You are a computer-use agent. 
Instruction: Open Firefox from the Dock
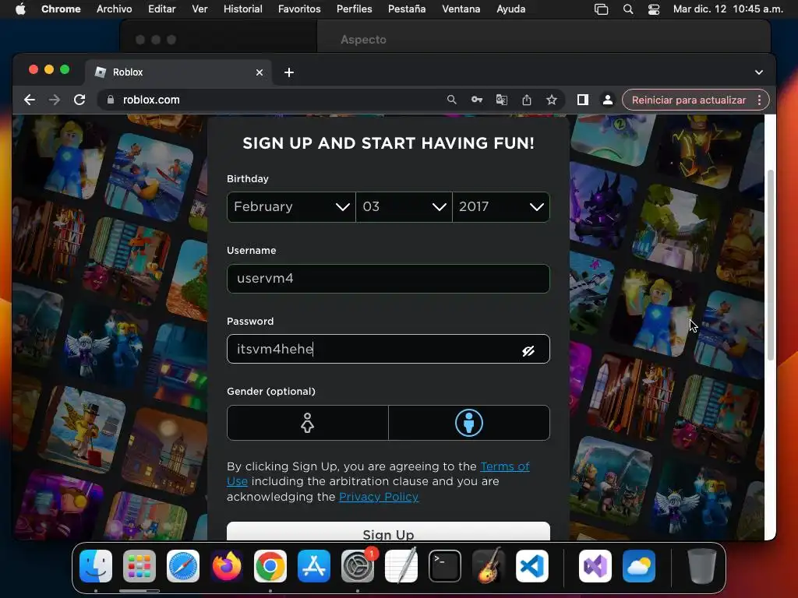click(x=227, y=566)
